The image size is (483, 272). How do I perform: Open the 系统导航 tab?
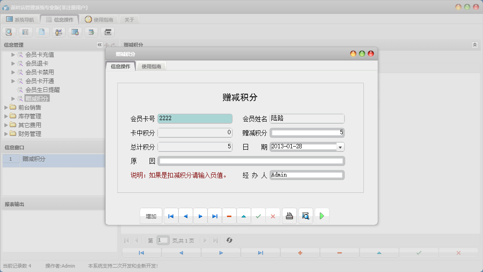[x=20, y=19]
